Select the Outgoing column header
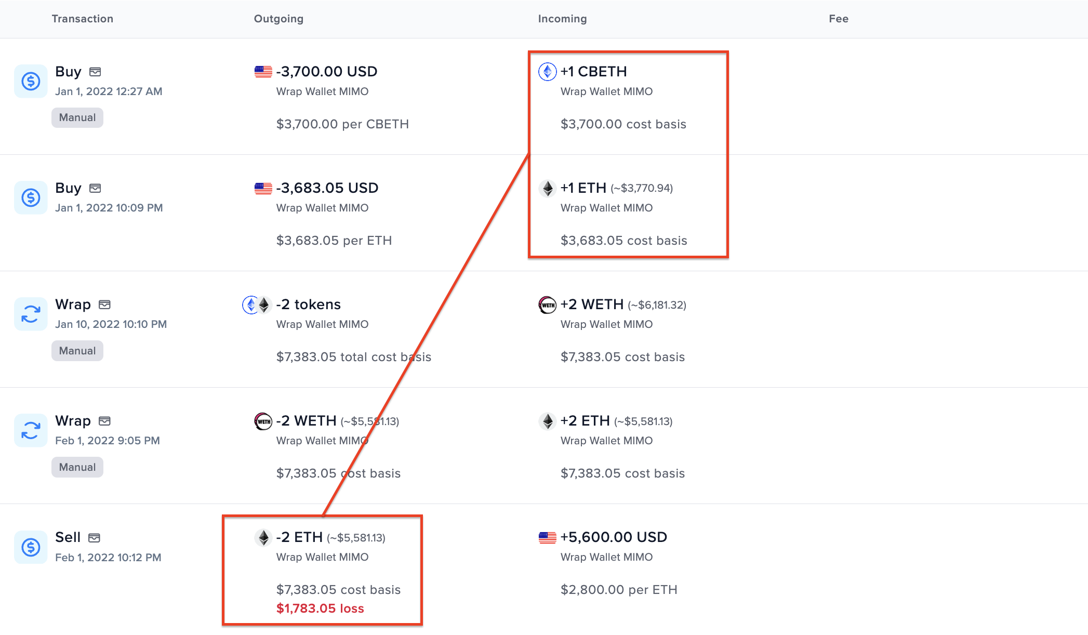The image size is (1088, 635). [278, 19]
